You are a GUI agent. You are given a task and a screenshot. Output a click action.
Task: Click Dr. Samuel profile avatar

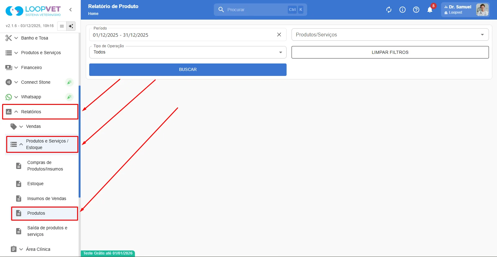point(482,10)
